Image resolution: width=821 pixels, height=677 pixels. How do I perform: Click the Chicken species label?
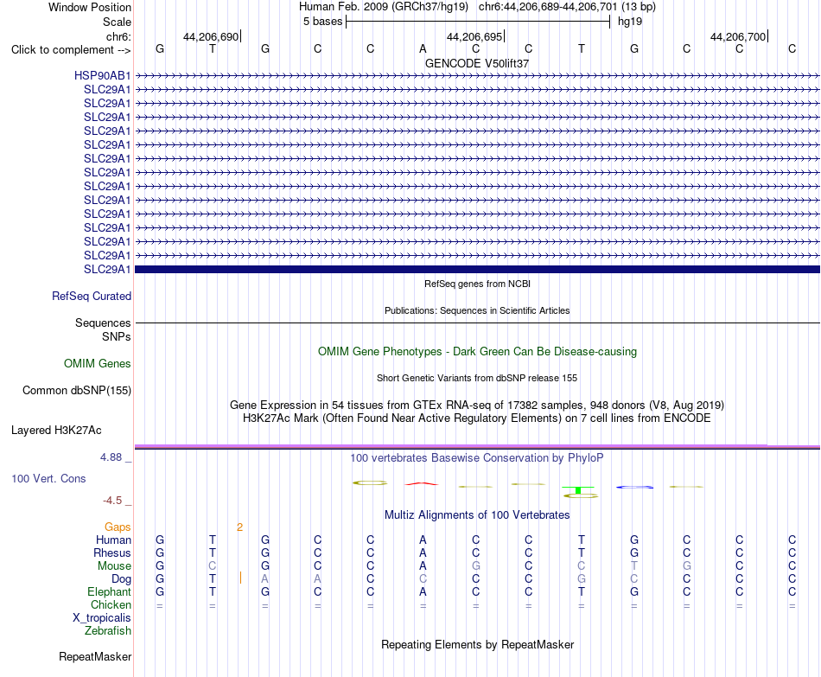coord(111,605)
